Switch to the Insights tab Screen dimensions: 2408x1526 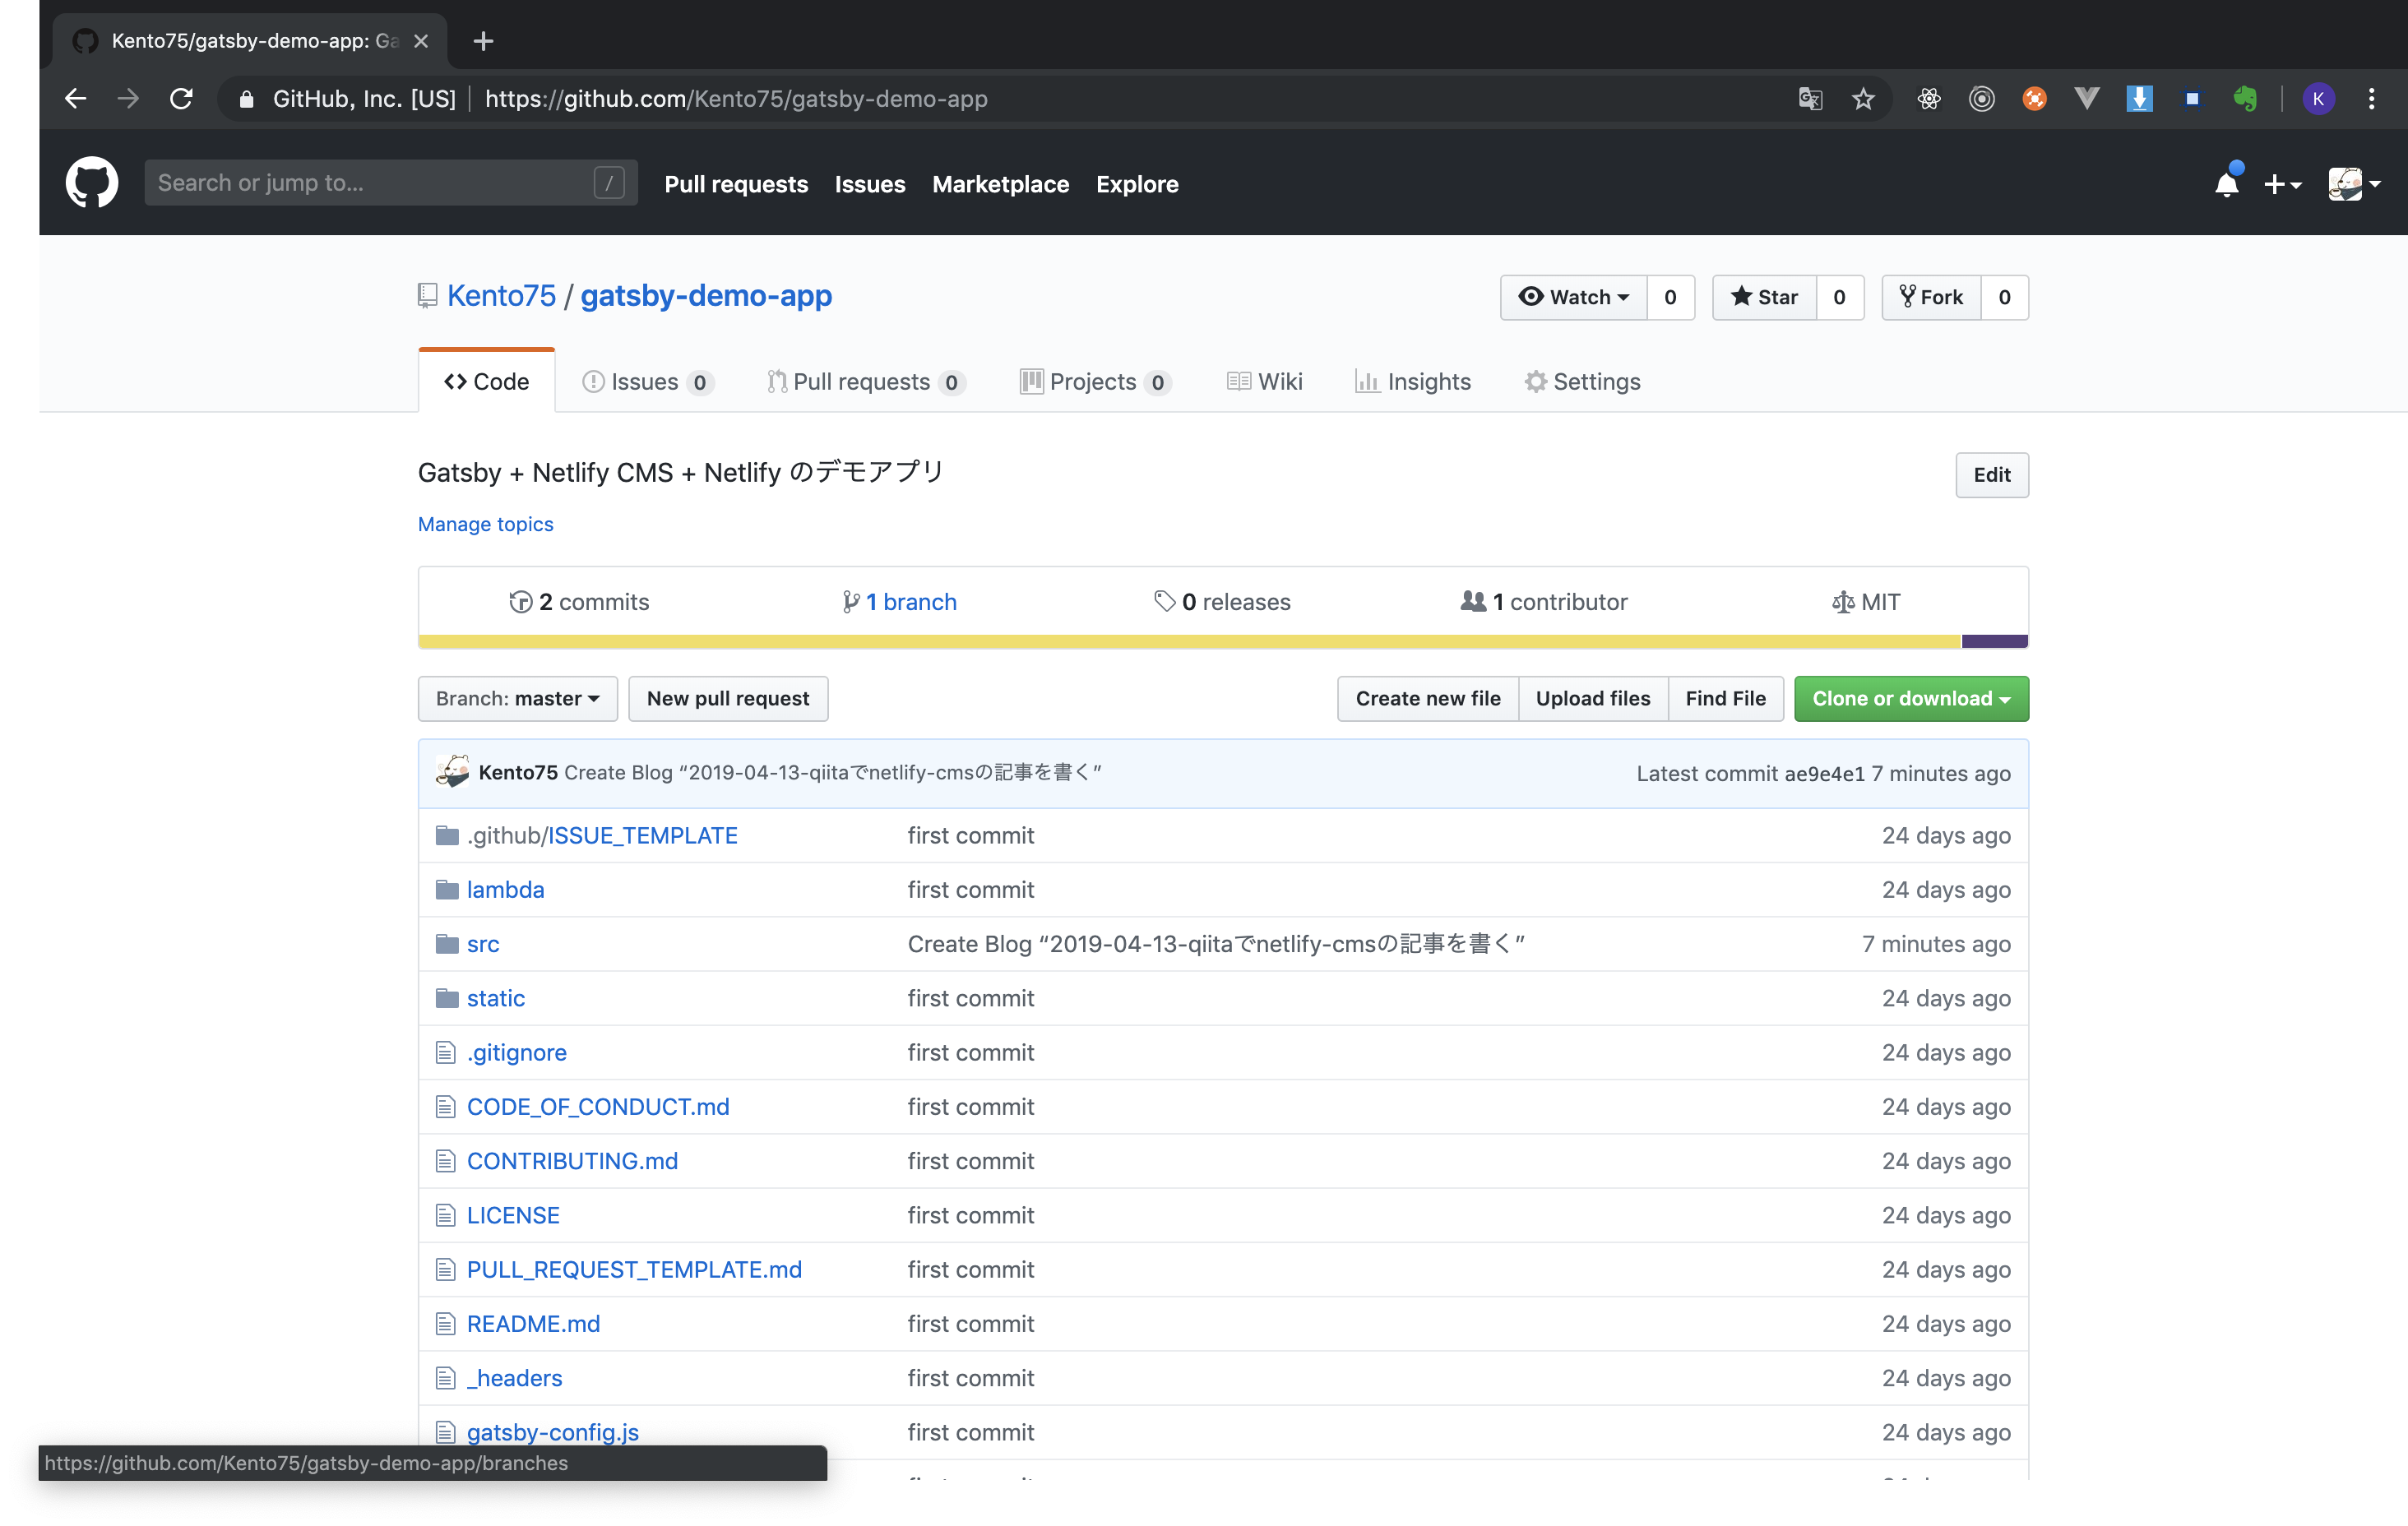click(x=1412, y=381)
